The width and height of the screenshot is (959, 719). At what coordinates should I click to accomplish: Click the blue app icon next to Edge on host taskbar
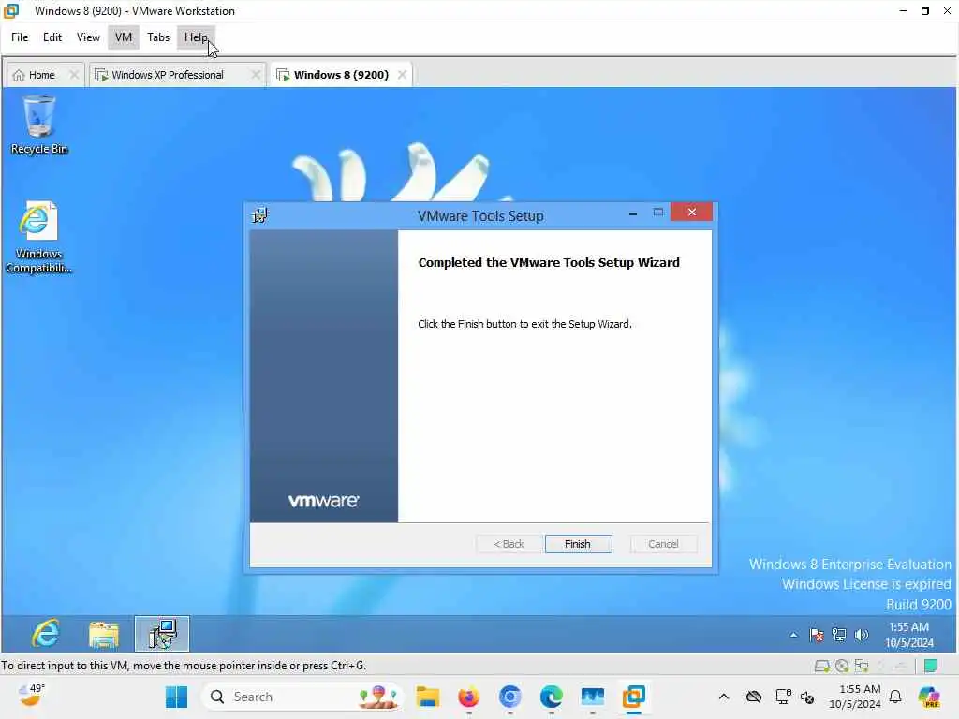[593, 697]
